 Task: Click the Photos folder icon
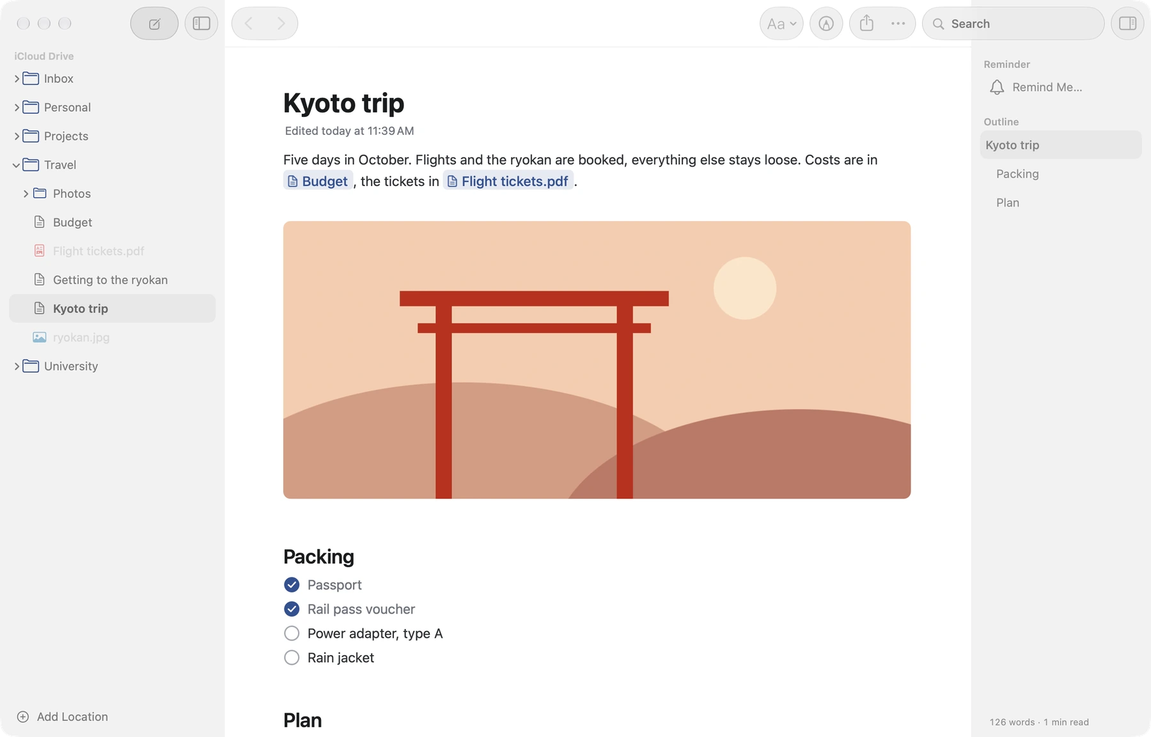(x=40, y=194)
